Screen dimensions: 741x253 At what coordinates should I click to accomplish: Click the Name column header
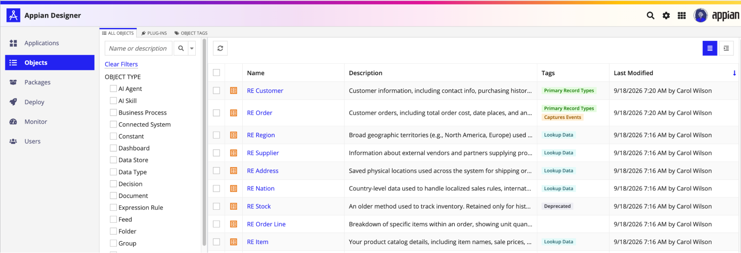coord(256,73)
